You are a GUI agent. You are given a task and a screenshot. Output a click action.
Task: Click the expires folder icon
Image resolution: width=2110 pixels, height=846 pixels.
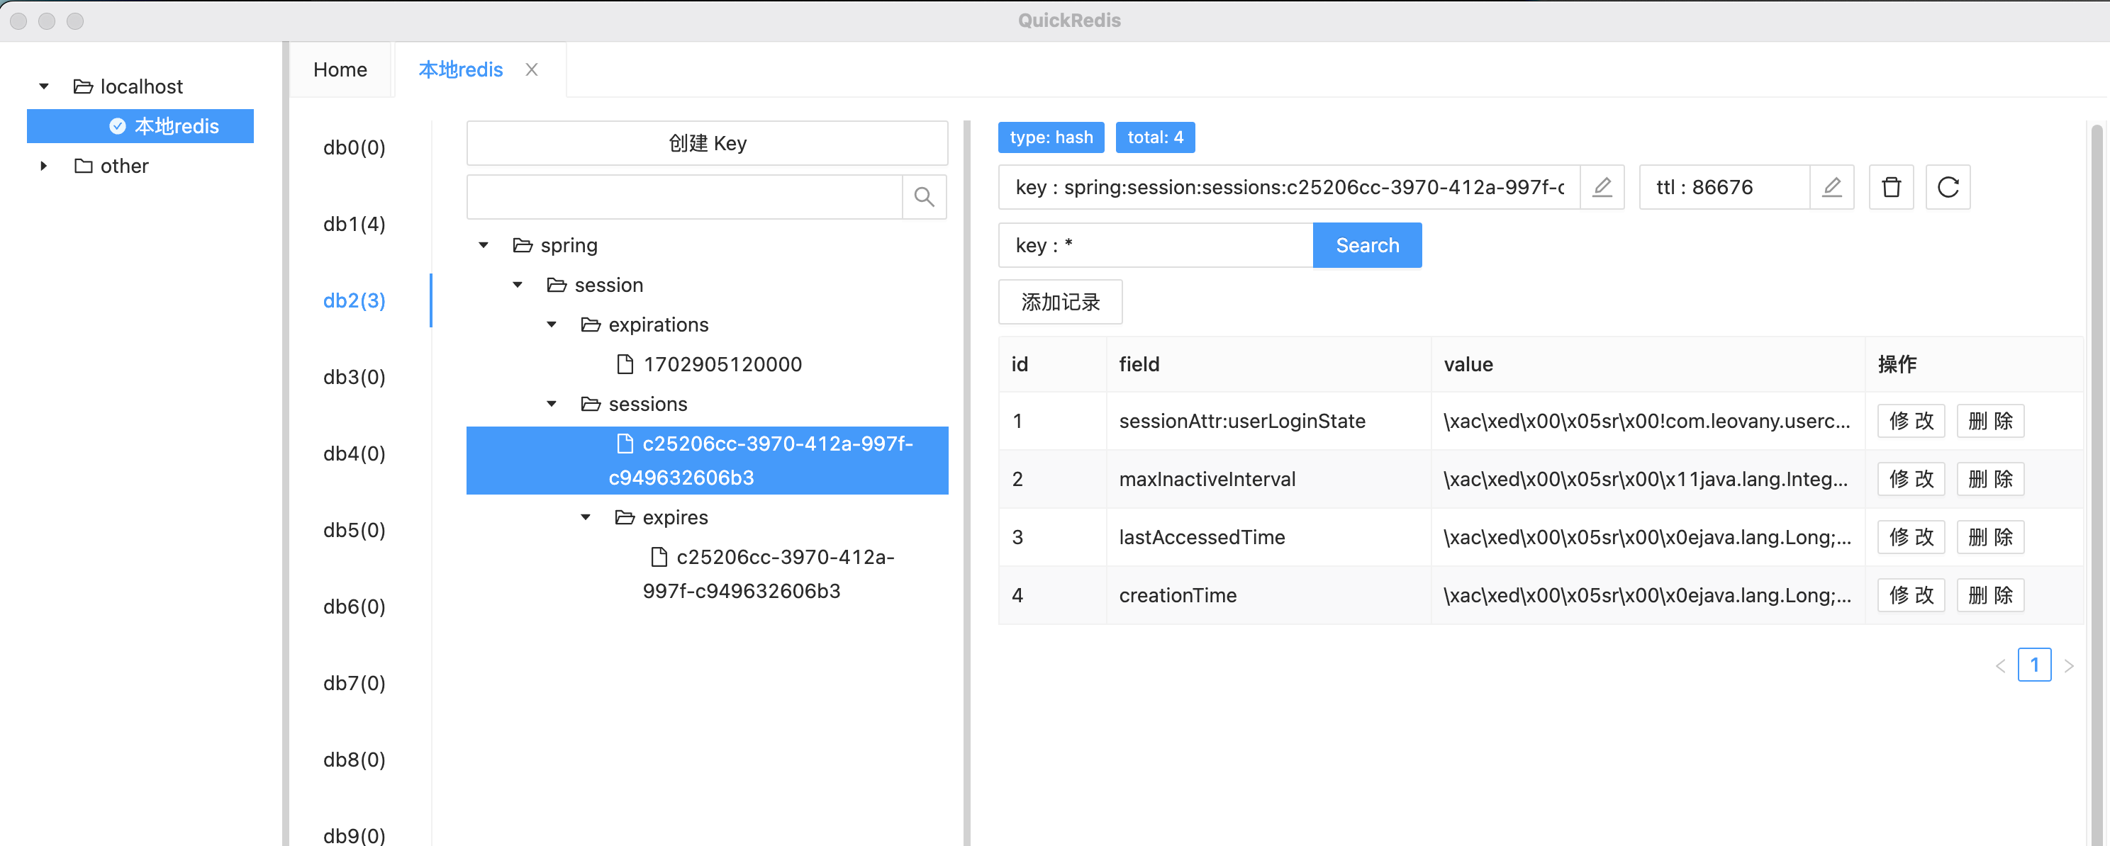click(x=625, y=517)
